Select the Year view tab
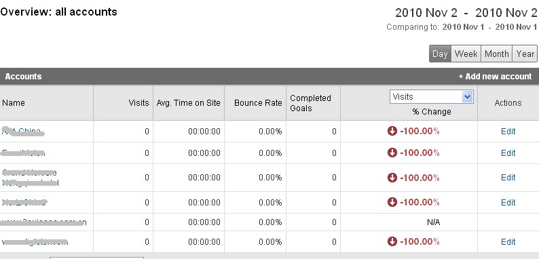Viewport: 539px width, 259px height. pyautogui.click(x=525, y=54)
